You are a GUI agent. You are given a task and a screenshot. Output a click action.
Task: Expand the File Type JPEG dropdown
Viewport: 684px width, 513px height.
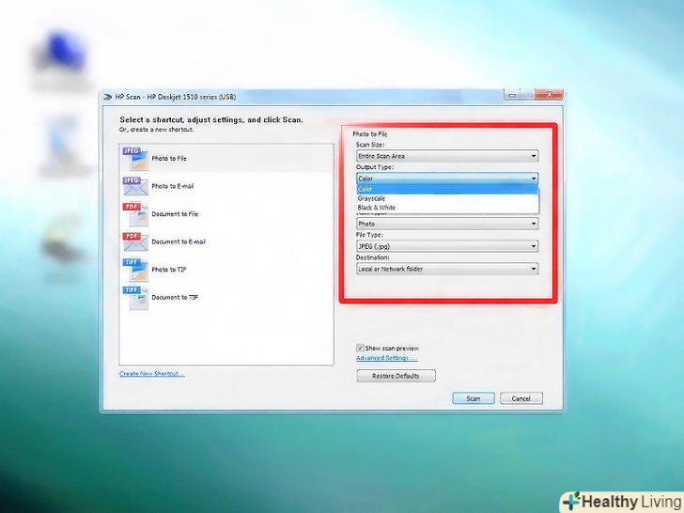[x=447, y=246]
